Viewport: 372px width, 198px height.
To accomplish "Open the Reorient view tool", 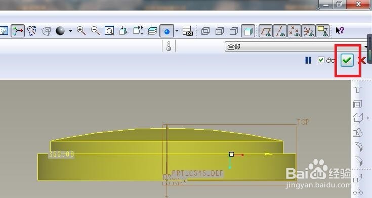I will tap(123, 31).
